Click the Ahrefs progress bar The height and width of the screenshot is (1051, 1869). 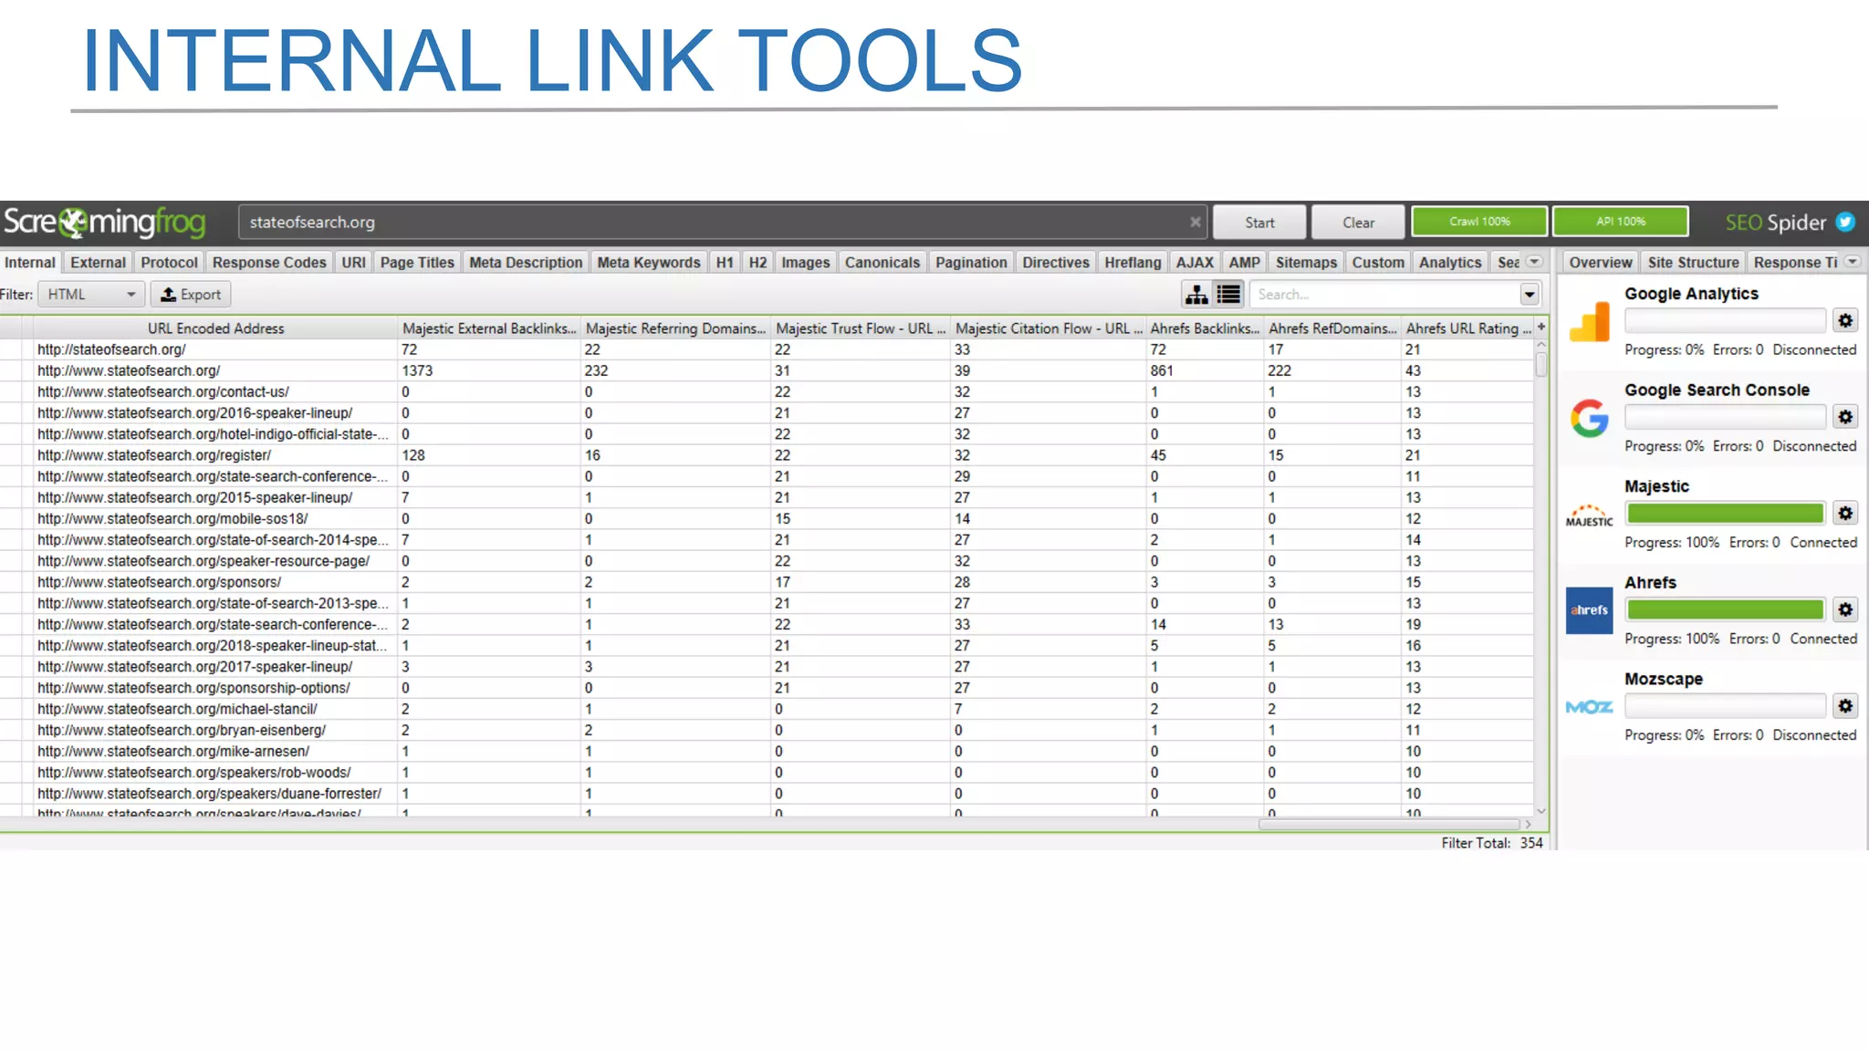click(1725, 609)
